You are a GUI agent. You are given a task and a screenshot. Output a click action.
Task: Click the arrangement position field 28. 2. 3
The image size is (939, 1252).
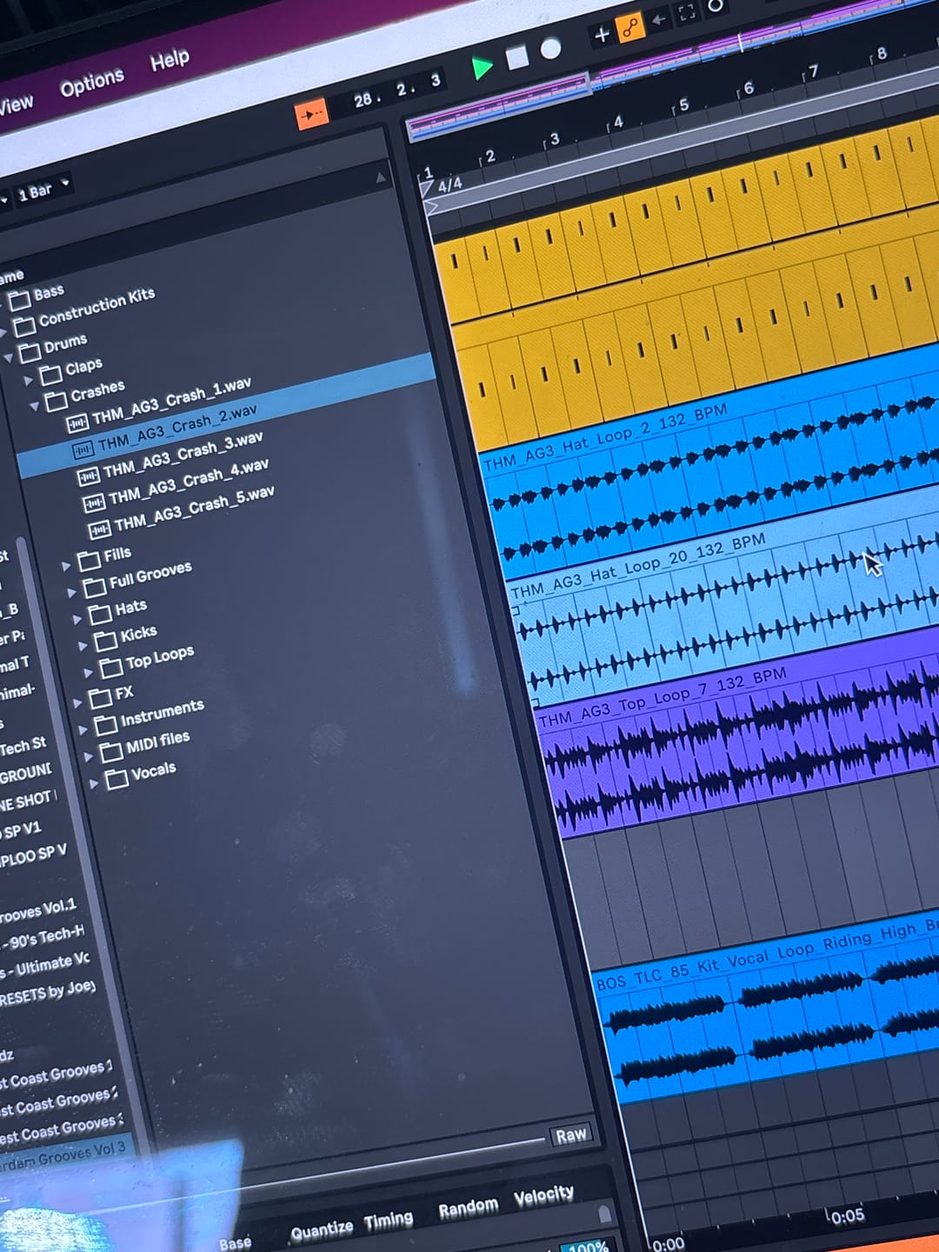(x=397, y=90)
